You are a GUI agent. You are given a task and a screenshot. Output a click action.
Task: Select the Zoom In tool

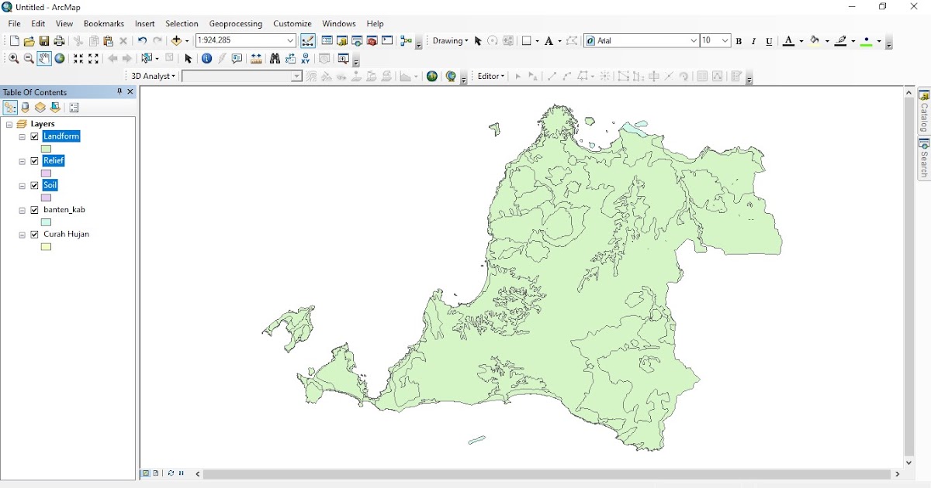point(14,58)
